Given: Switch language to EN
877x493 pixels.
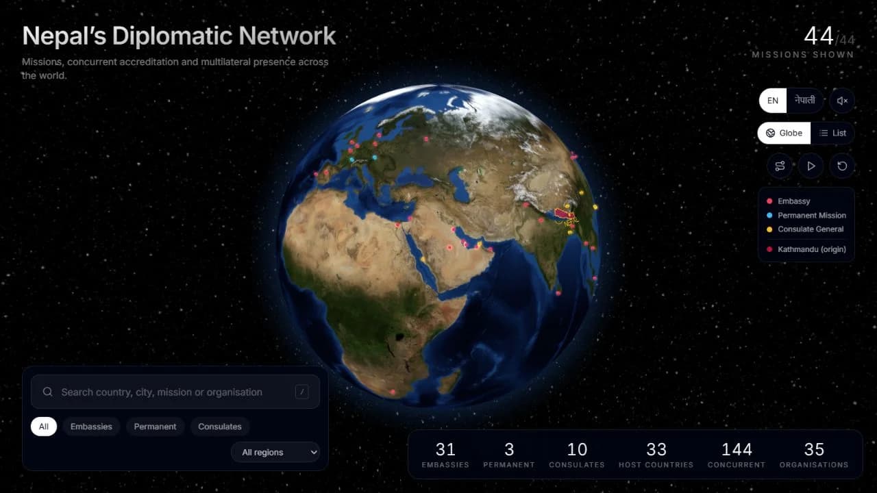Looking at the screenshot, I should coord(773,101).
